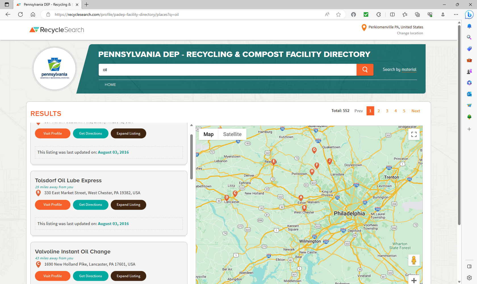477x284 pixels.
Task: Click the orange location pin icon
Action: coord(364,27)
